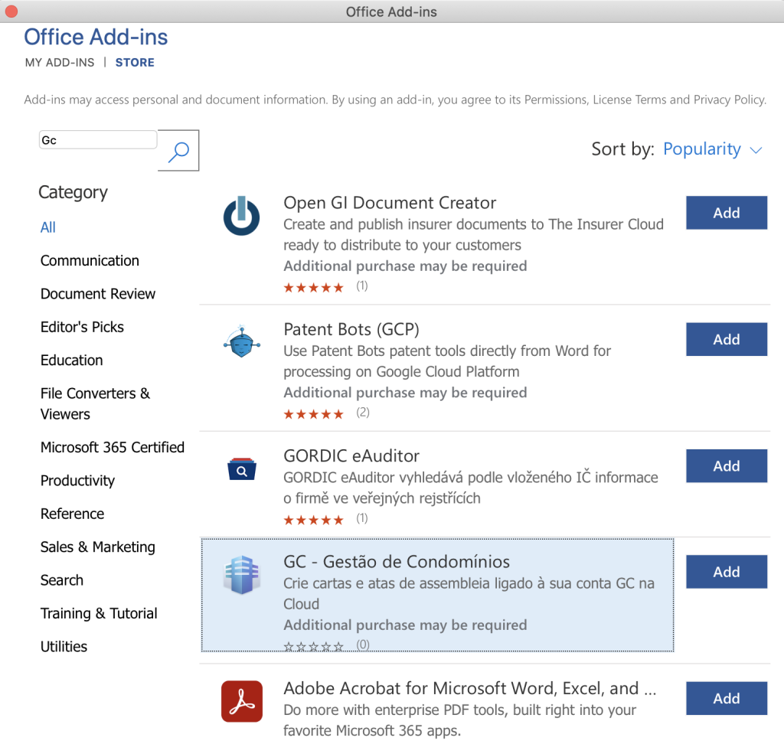This screenshot has width=784, height=744.
Task: Choose the Search category
Action: [62, 580]
